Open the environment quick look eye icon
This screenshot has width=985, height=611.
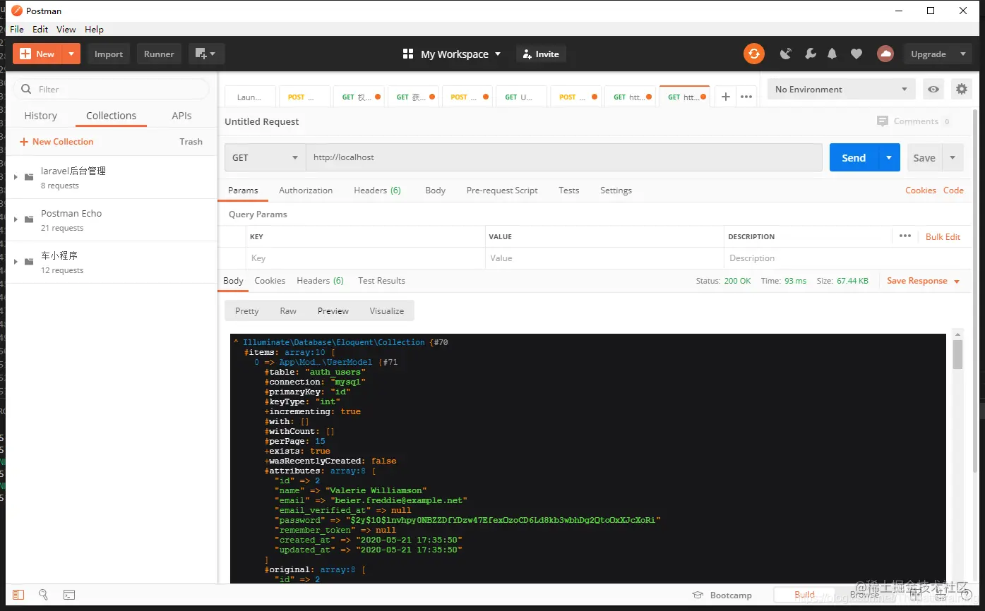click(x=933, y=89)
